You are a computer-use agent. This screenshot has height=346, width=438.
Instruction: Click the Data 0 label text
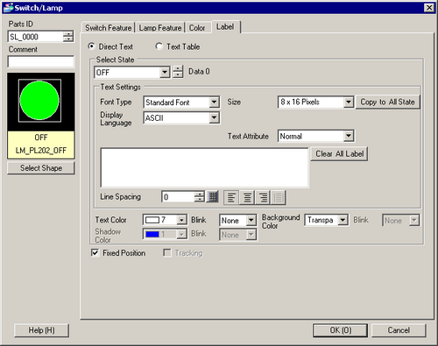coord(199,72)
